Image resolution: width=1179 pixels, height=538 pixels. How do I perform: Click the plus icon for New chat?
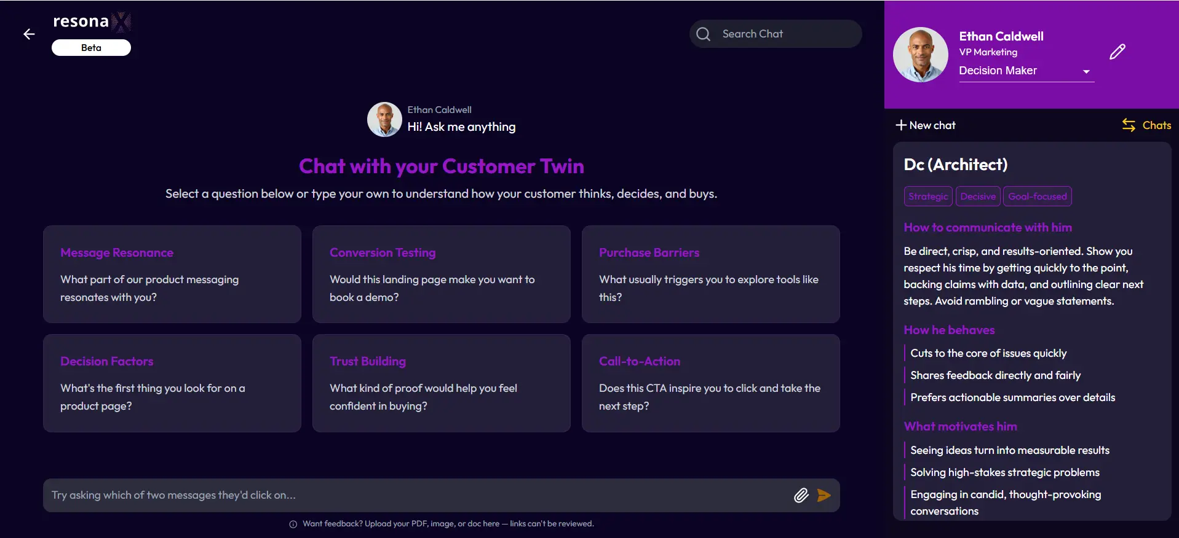(901, 125)
